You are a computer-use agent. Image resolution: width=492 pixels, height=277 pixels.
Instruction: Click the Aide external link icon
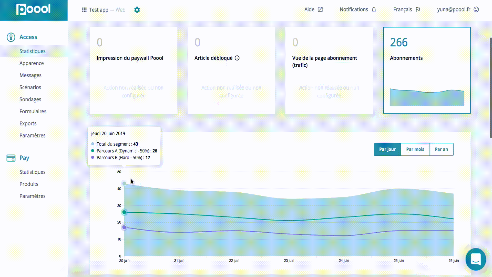[x=320, y=9]
